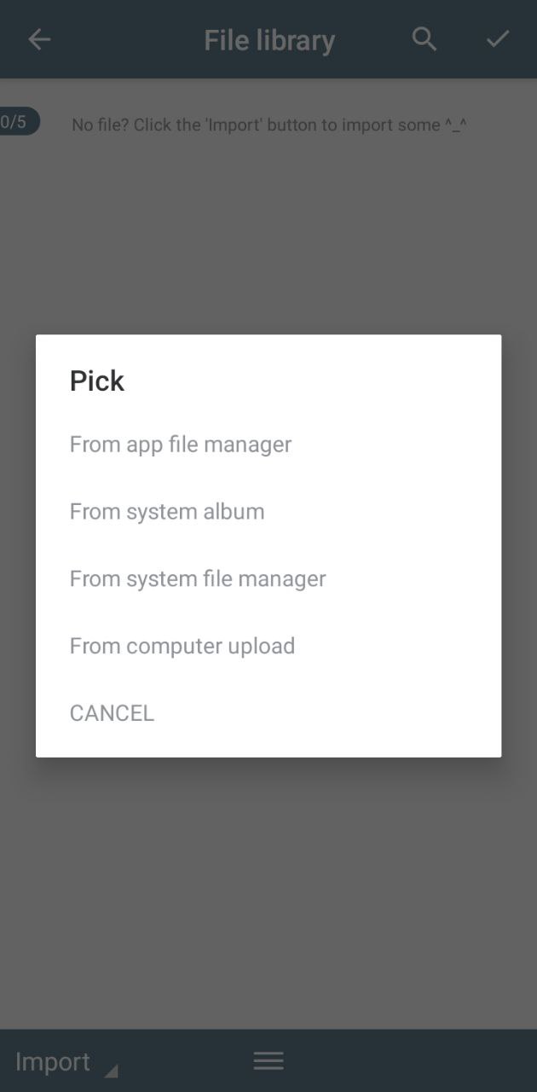
Task: Choose From computer upload
Action: [182, 647]
